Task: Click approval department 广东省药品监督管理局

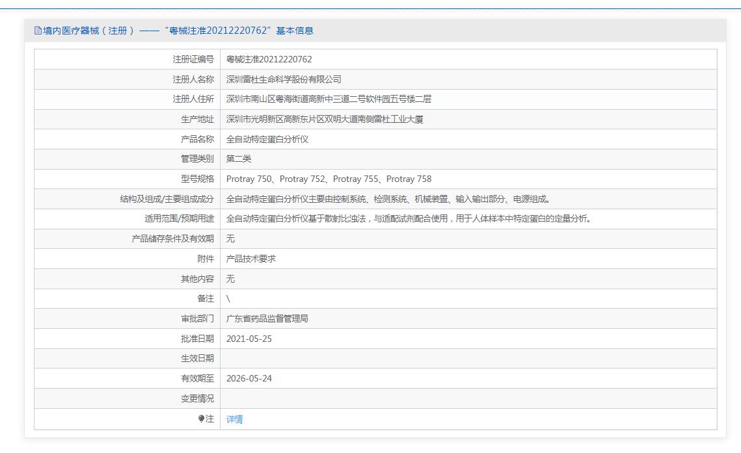Action: click(267, 318)
